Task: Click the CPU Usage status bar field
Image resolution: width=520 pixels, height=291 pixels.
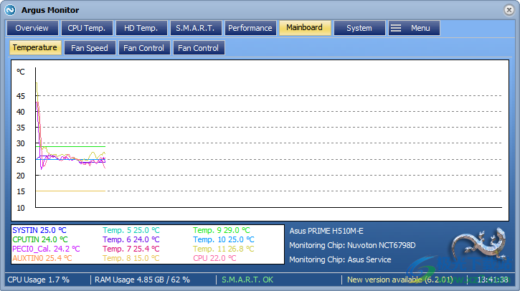Action: [x=38, y=280]
